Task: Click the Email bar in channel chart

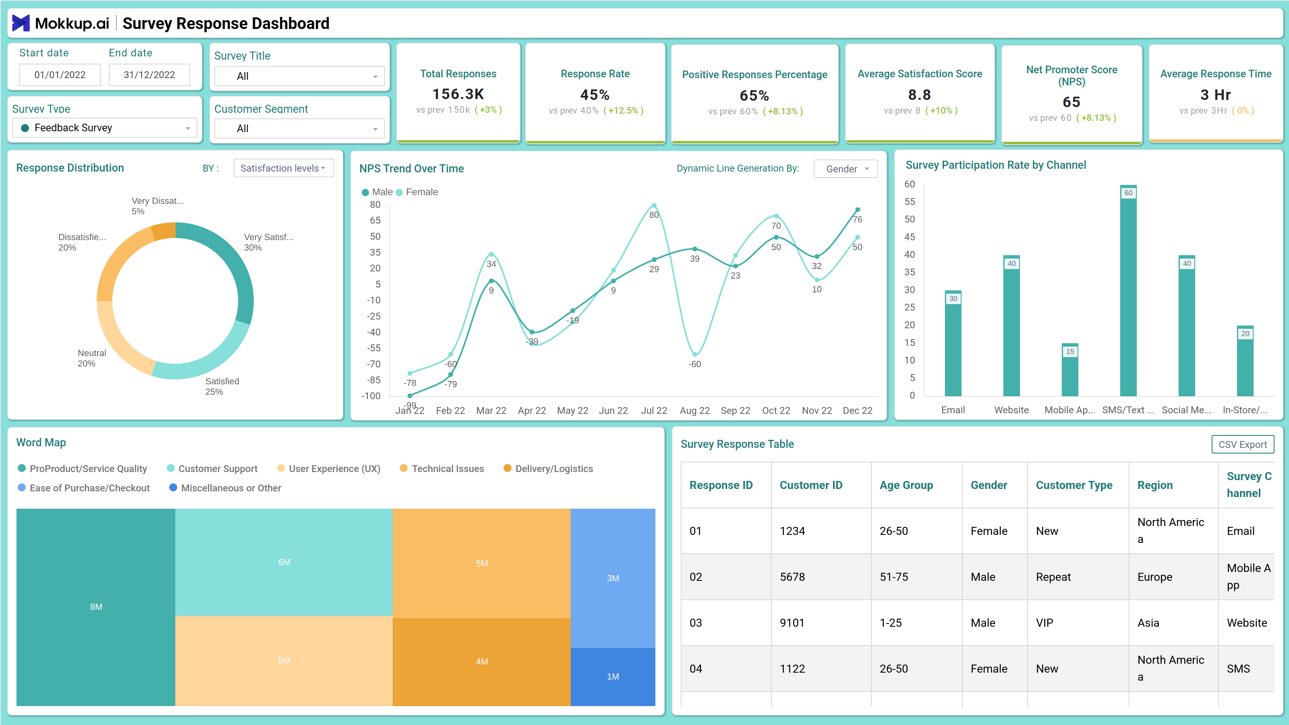Action: tap(953, 343)
